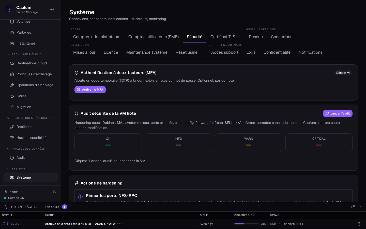Click the Recent Tâches activity pulse icon
This screenshot has width=366, height=229.
(x=6, y=207)
